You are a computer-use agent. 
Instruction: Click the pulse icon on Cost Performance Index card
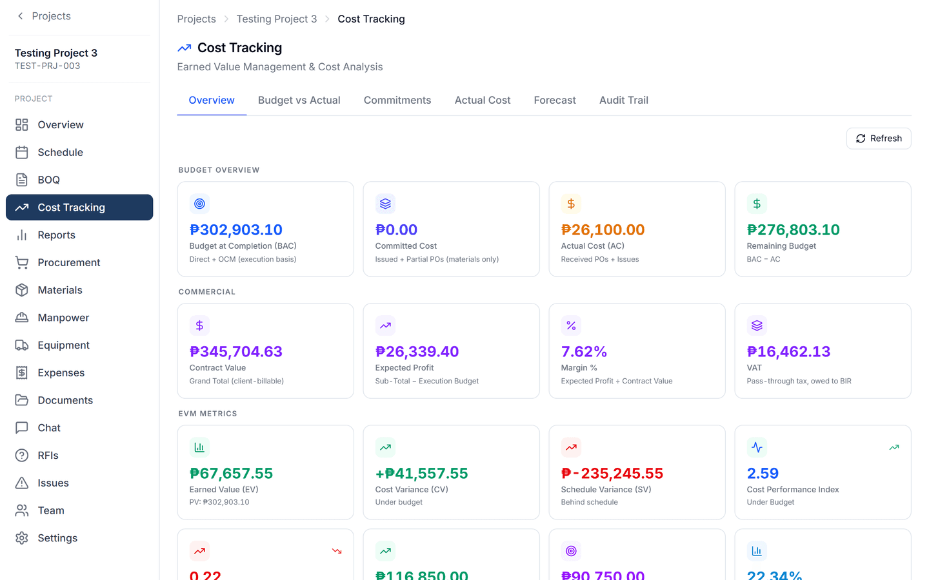click(x=757, y=447)
